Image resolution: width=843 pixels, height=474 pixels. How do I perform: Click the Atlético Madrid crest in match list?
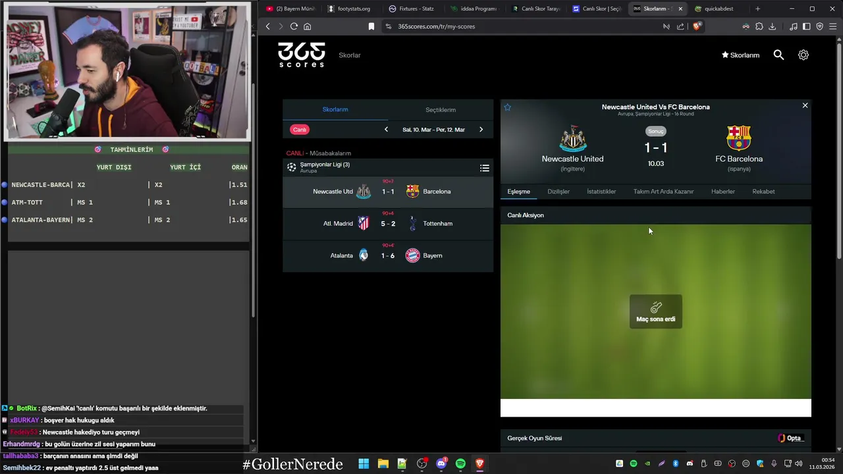pyautogui.click(x=364, y=223)
